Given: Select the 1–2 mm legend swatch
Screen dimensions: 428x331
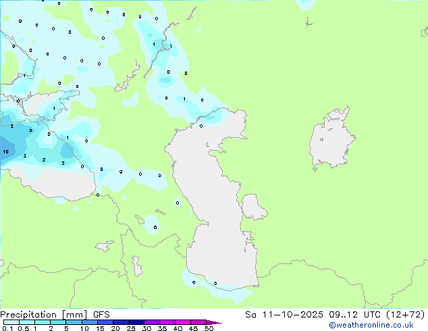Looking at the screenshot, I should click(43, 322).
